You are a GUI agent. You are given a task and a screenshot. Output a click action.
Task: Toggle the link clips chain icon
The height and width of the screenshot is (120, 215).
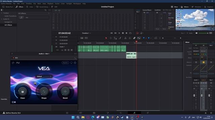[134, 38]
